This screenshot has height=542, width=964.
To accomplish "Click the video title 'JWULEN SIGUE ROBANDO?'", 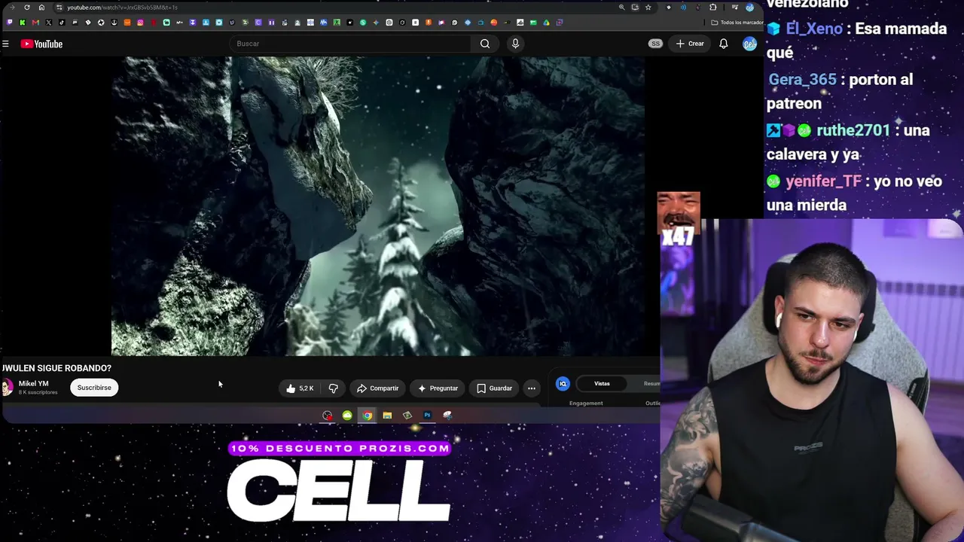I will [x=56, y=368].
